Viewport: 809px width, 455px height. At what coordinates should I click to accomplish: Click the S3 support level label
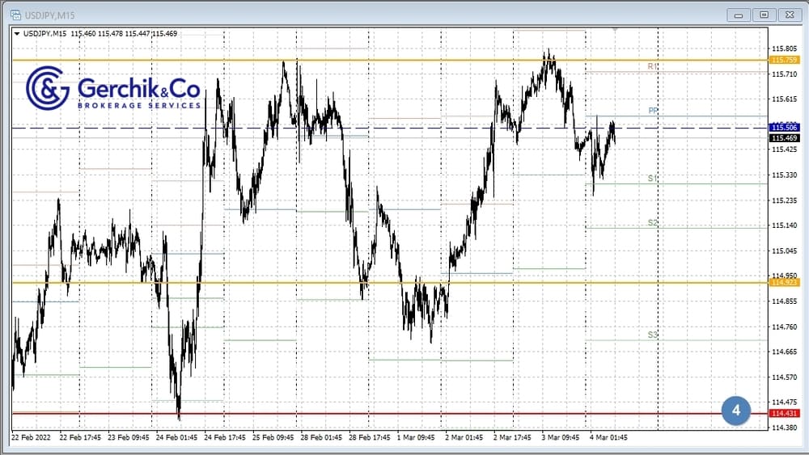point(652,335)
